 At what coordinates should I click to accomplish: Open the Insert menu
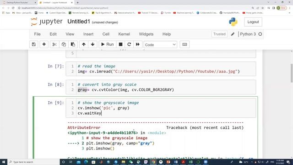pos(88,34)
